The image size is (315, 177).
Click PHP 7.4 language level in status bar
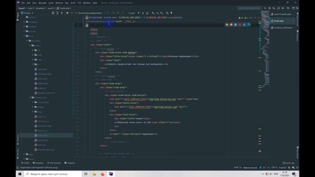click(x=238, y=168)
